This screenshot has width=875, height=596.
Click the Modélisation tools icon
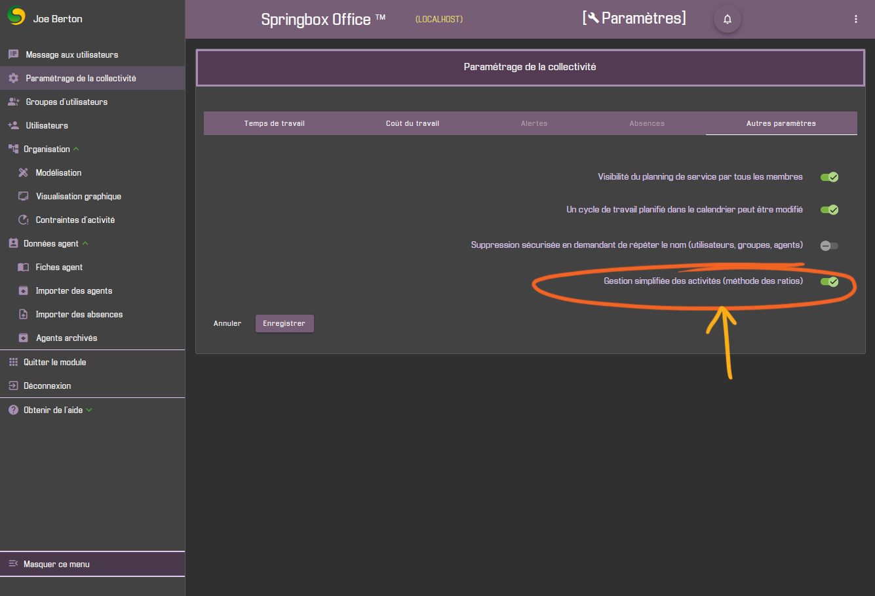(x=24, y=172)
